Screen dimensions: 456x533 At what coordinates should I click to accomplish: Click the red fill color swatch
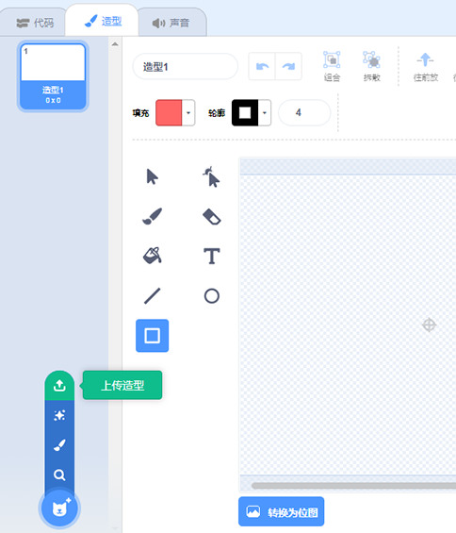pos(169,112)
